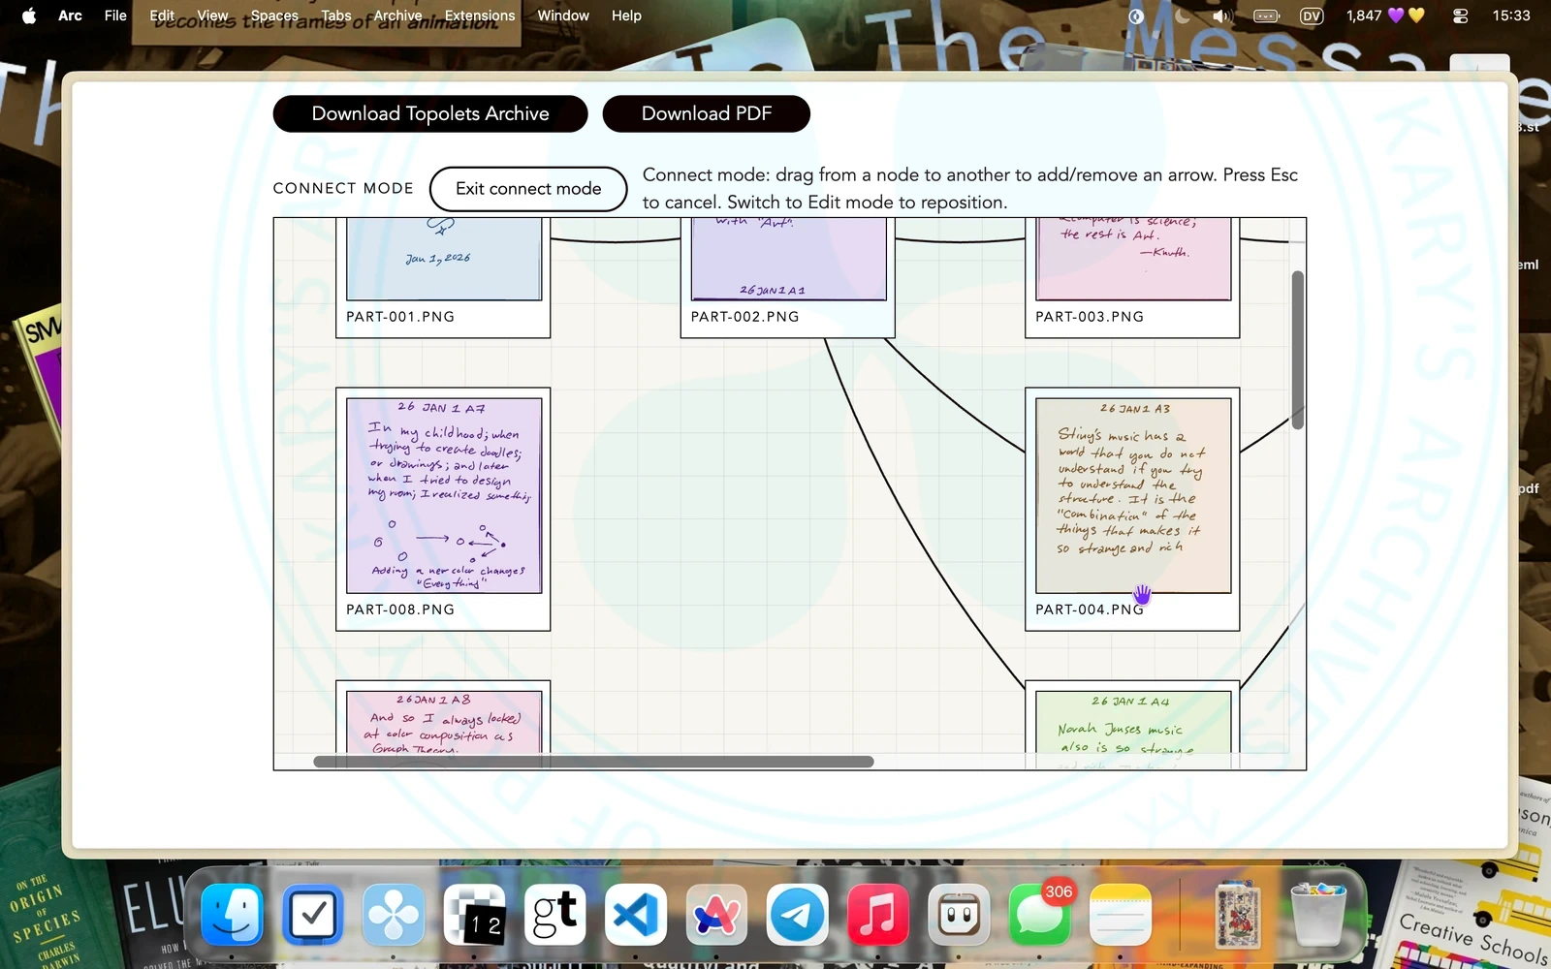Open the Spaces menu
The image size is (1551, 969).
tap(274, 16)
